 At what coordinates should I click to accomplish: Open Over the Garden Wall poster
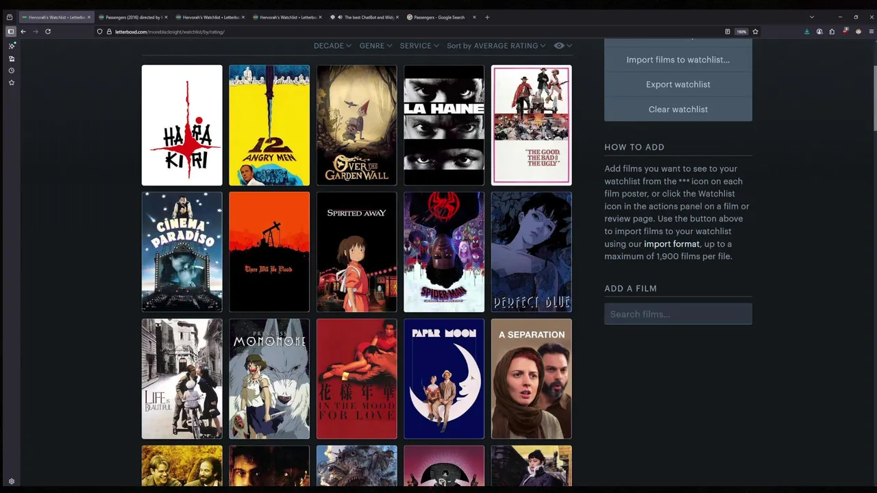(x=356, y=125)
